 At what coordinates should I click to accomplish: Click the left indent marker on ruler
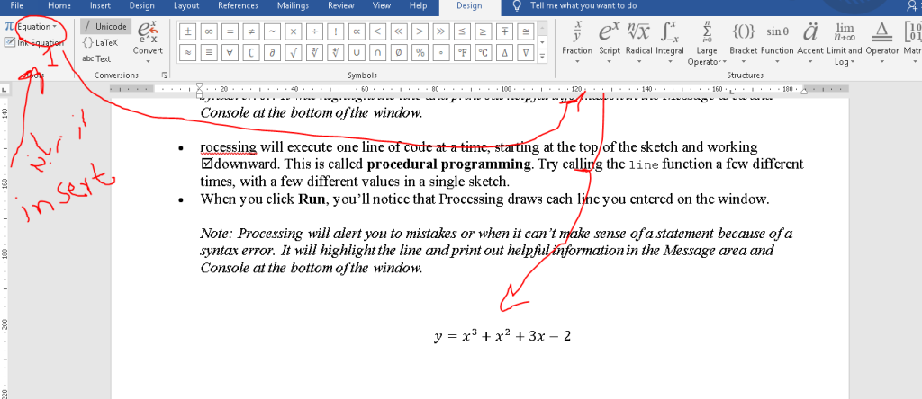coord(199,91)
